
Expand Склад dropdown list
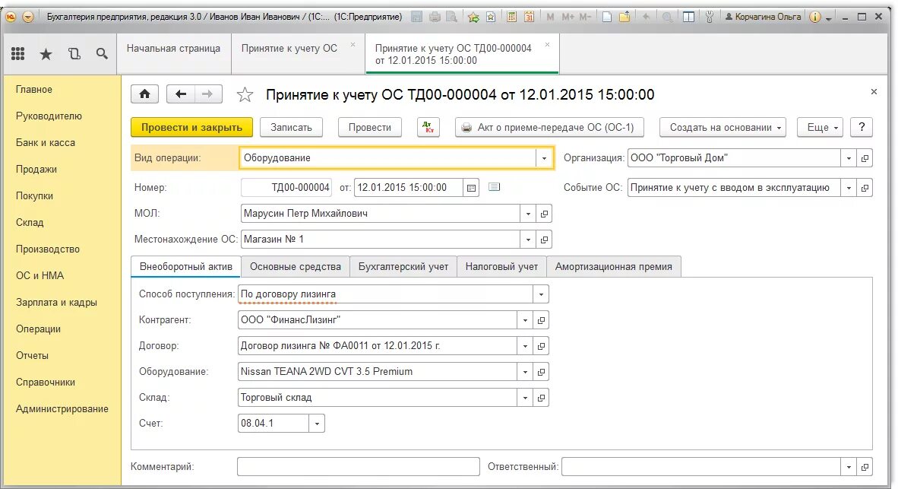click(x=525, y=397)
